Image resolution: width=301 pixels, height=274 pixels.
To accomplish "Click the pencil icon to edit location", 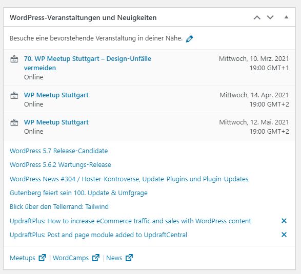I will pyautogui.click(x=189, y=38).
